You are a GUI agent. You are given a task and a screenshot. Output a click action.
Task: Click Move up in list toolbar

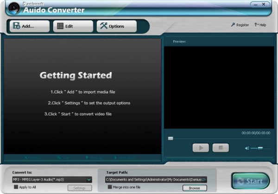(94, 158)
